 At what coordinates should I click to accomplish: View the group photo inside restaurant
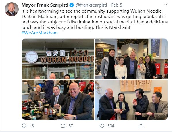[131, 59]
